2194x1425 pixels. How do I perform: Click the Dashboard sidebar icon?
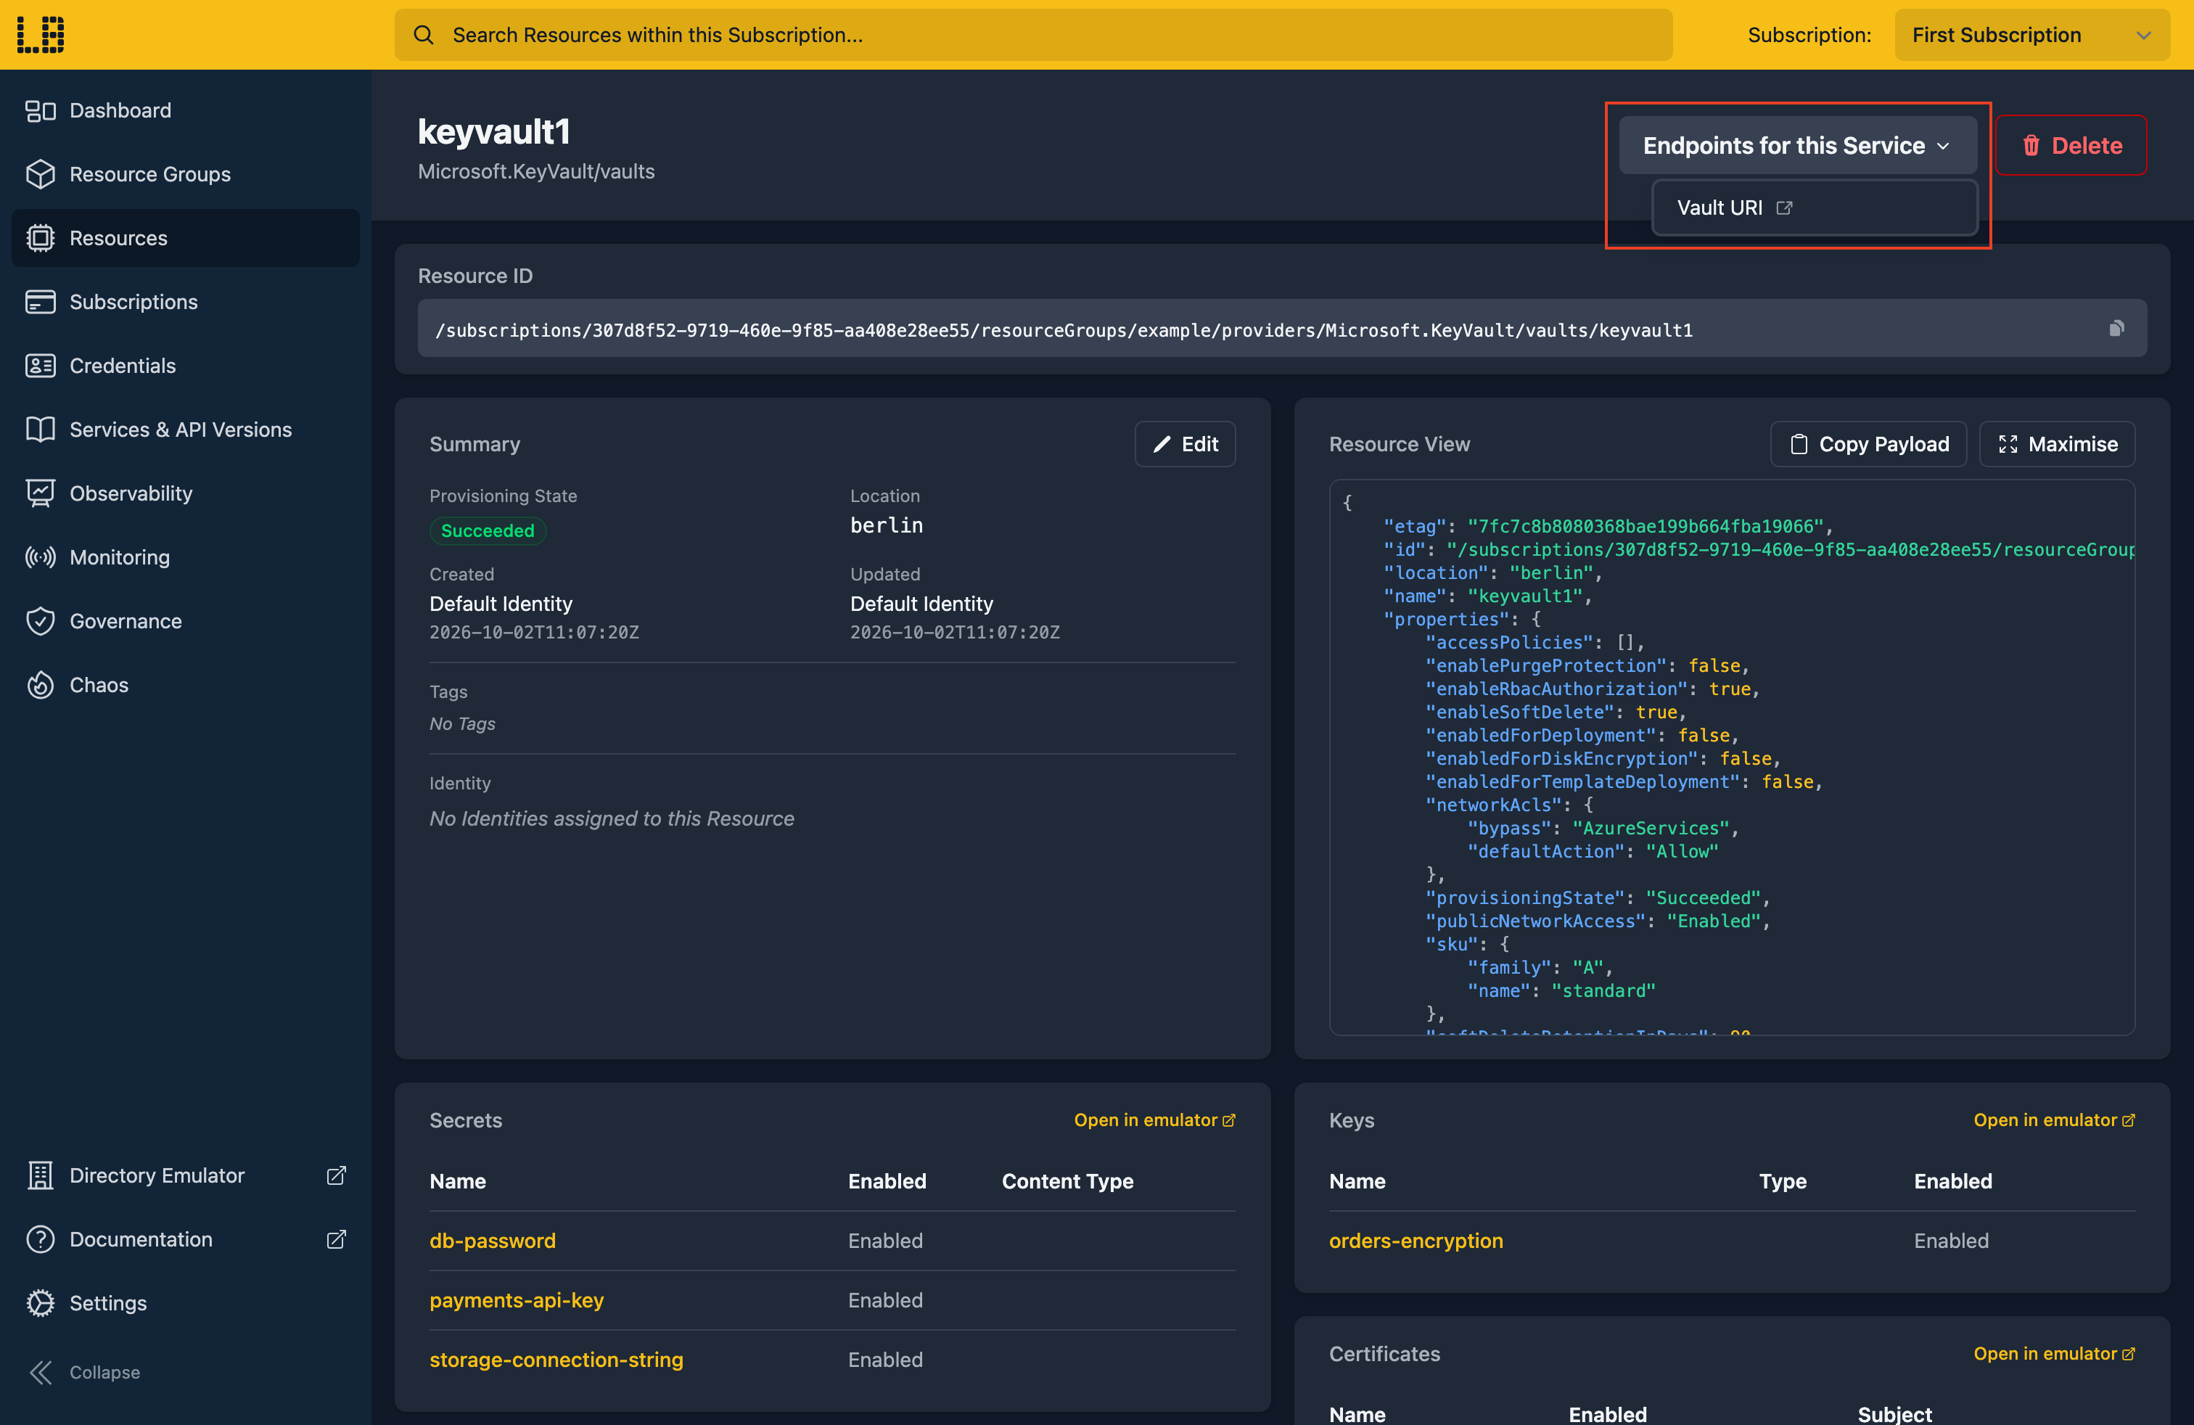coord(41,110)
